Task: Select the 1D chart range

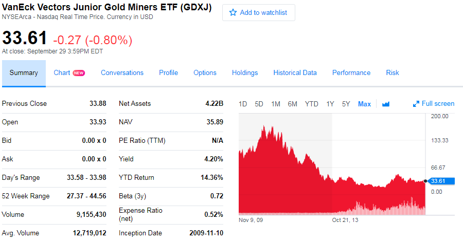Action: (243, 104)
